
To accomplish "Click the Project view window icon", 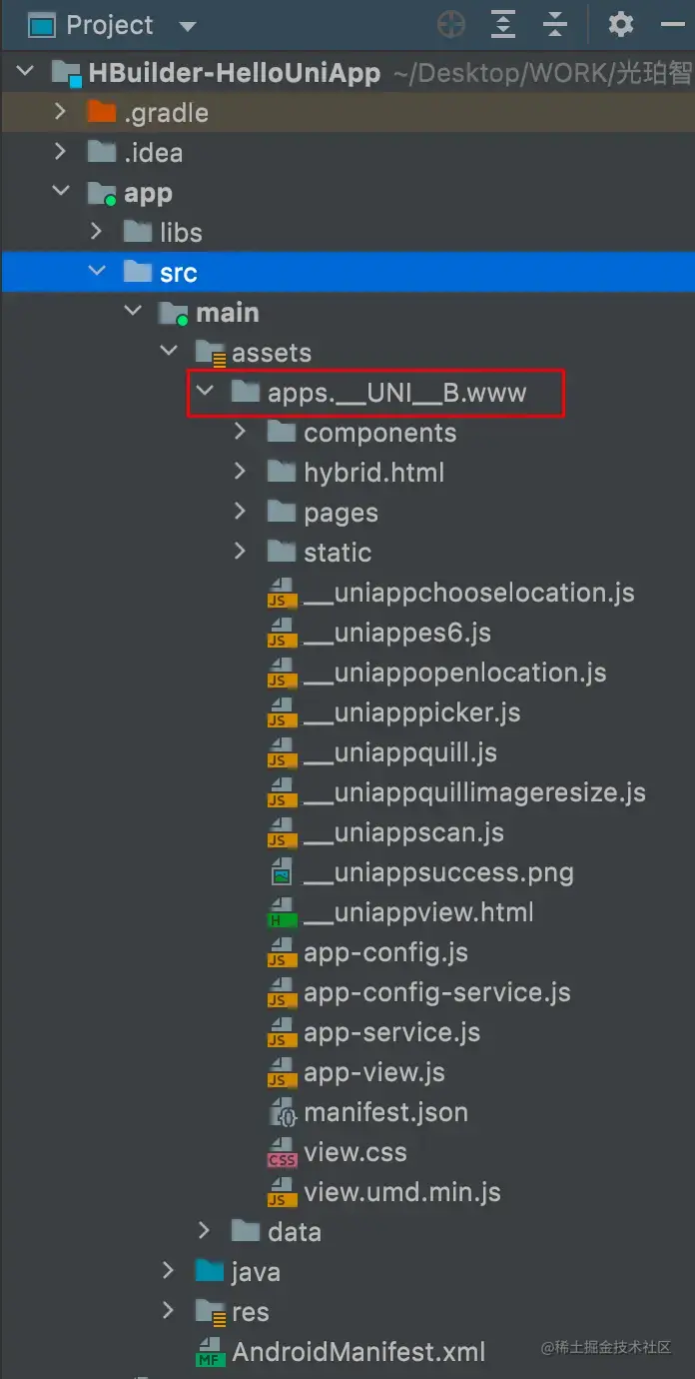I will pyautogui.click(x=41, y=25).
